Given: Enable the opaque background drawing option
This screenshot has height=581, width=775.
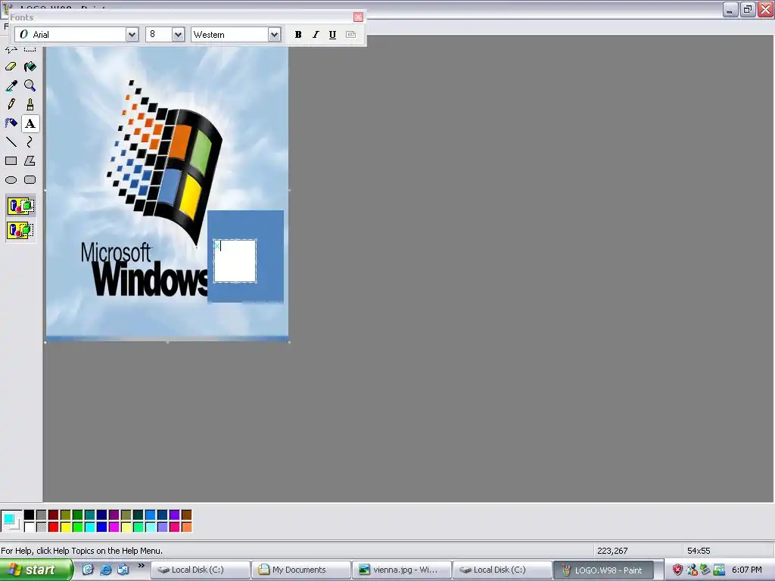Looking at the screenshot, I should (20, 206).
